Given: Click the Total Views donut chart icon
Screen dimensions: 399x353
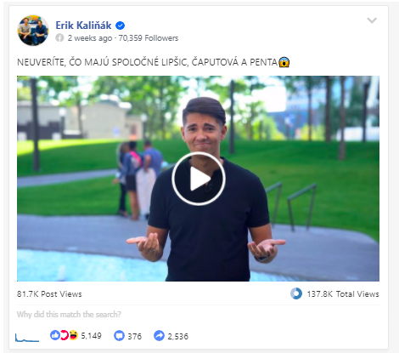Looking at the screenshot, I should (296, 293).
